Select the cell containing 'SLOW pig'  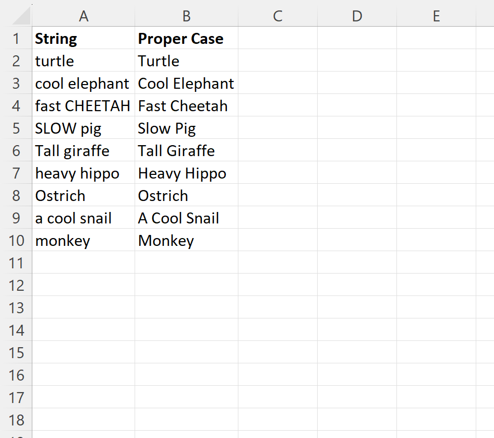click(x=83, y=128)
